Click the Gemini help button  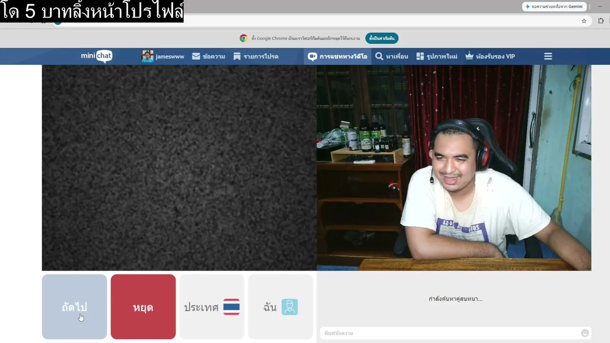click(x=554, y=7)
